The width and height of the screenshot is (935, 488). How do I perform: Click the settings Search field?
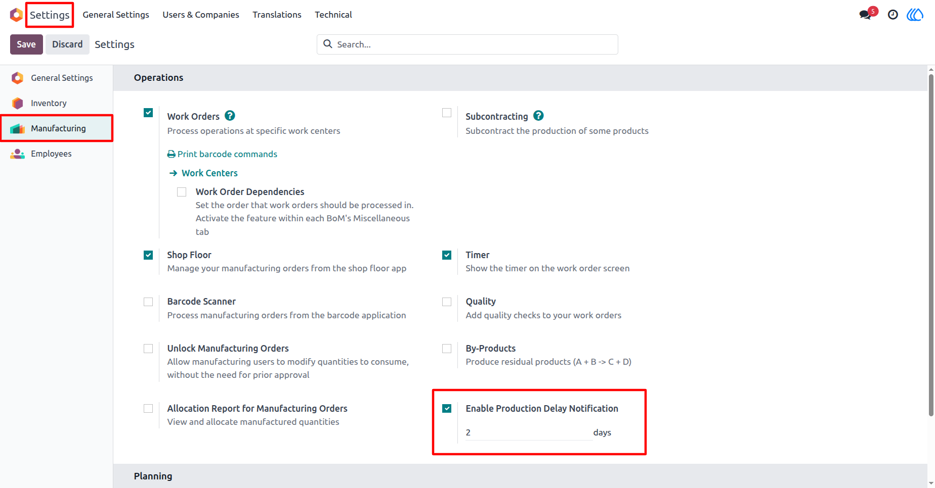pos(467,44)
